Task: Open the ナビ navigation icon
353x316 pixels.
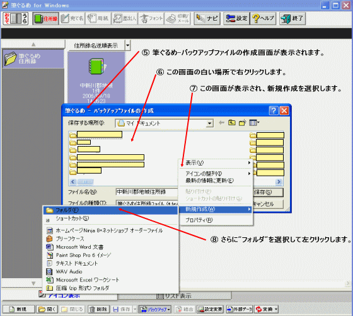Action: tap(207, 18)
